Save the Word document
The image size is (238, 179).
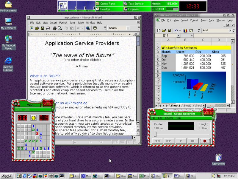(x=42, y=28)
